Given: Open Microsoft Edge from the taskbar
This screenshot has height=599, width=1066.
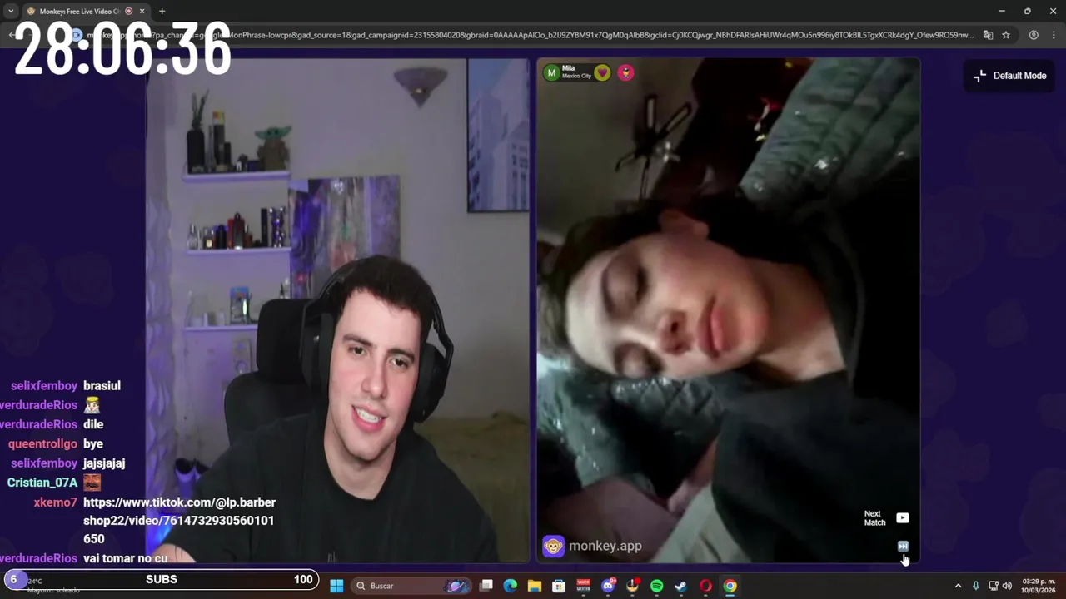Looking at the screenshot, I should click(x=511, y=586).
